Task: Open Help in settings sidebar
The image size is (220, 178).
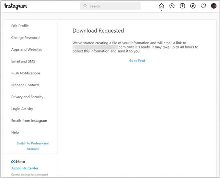Action: 15,133
